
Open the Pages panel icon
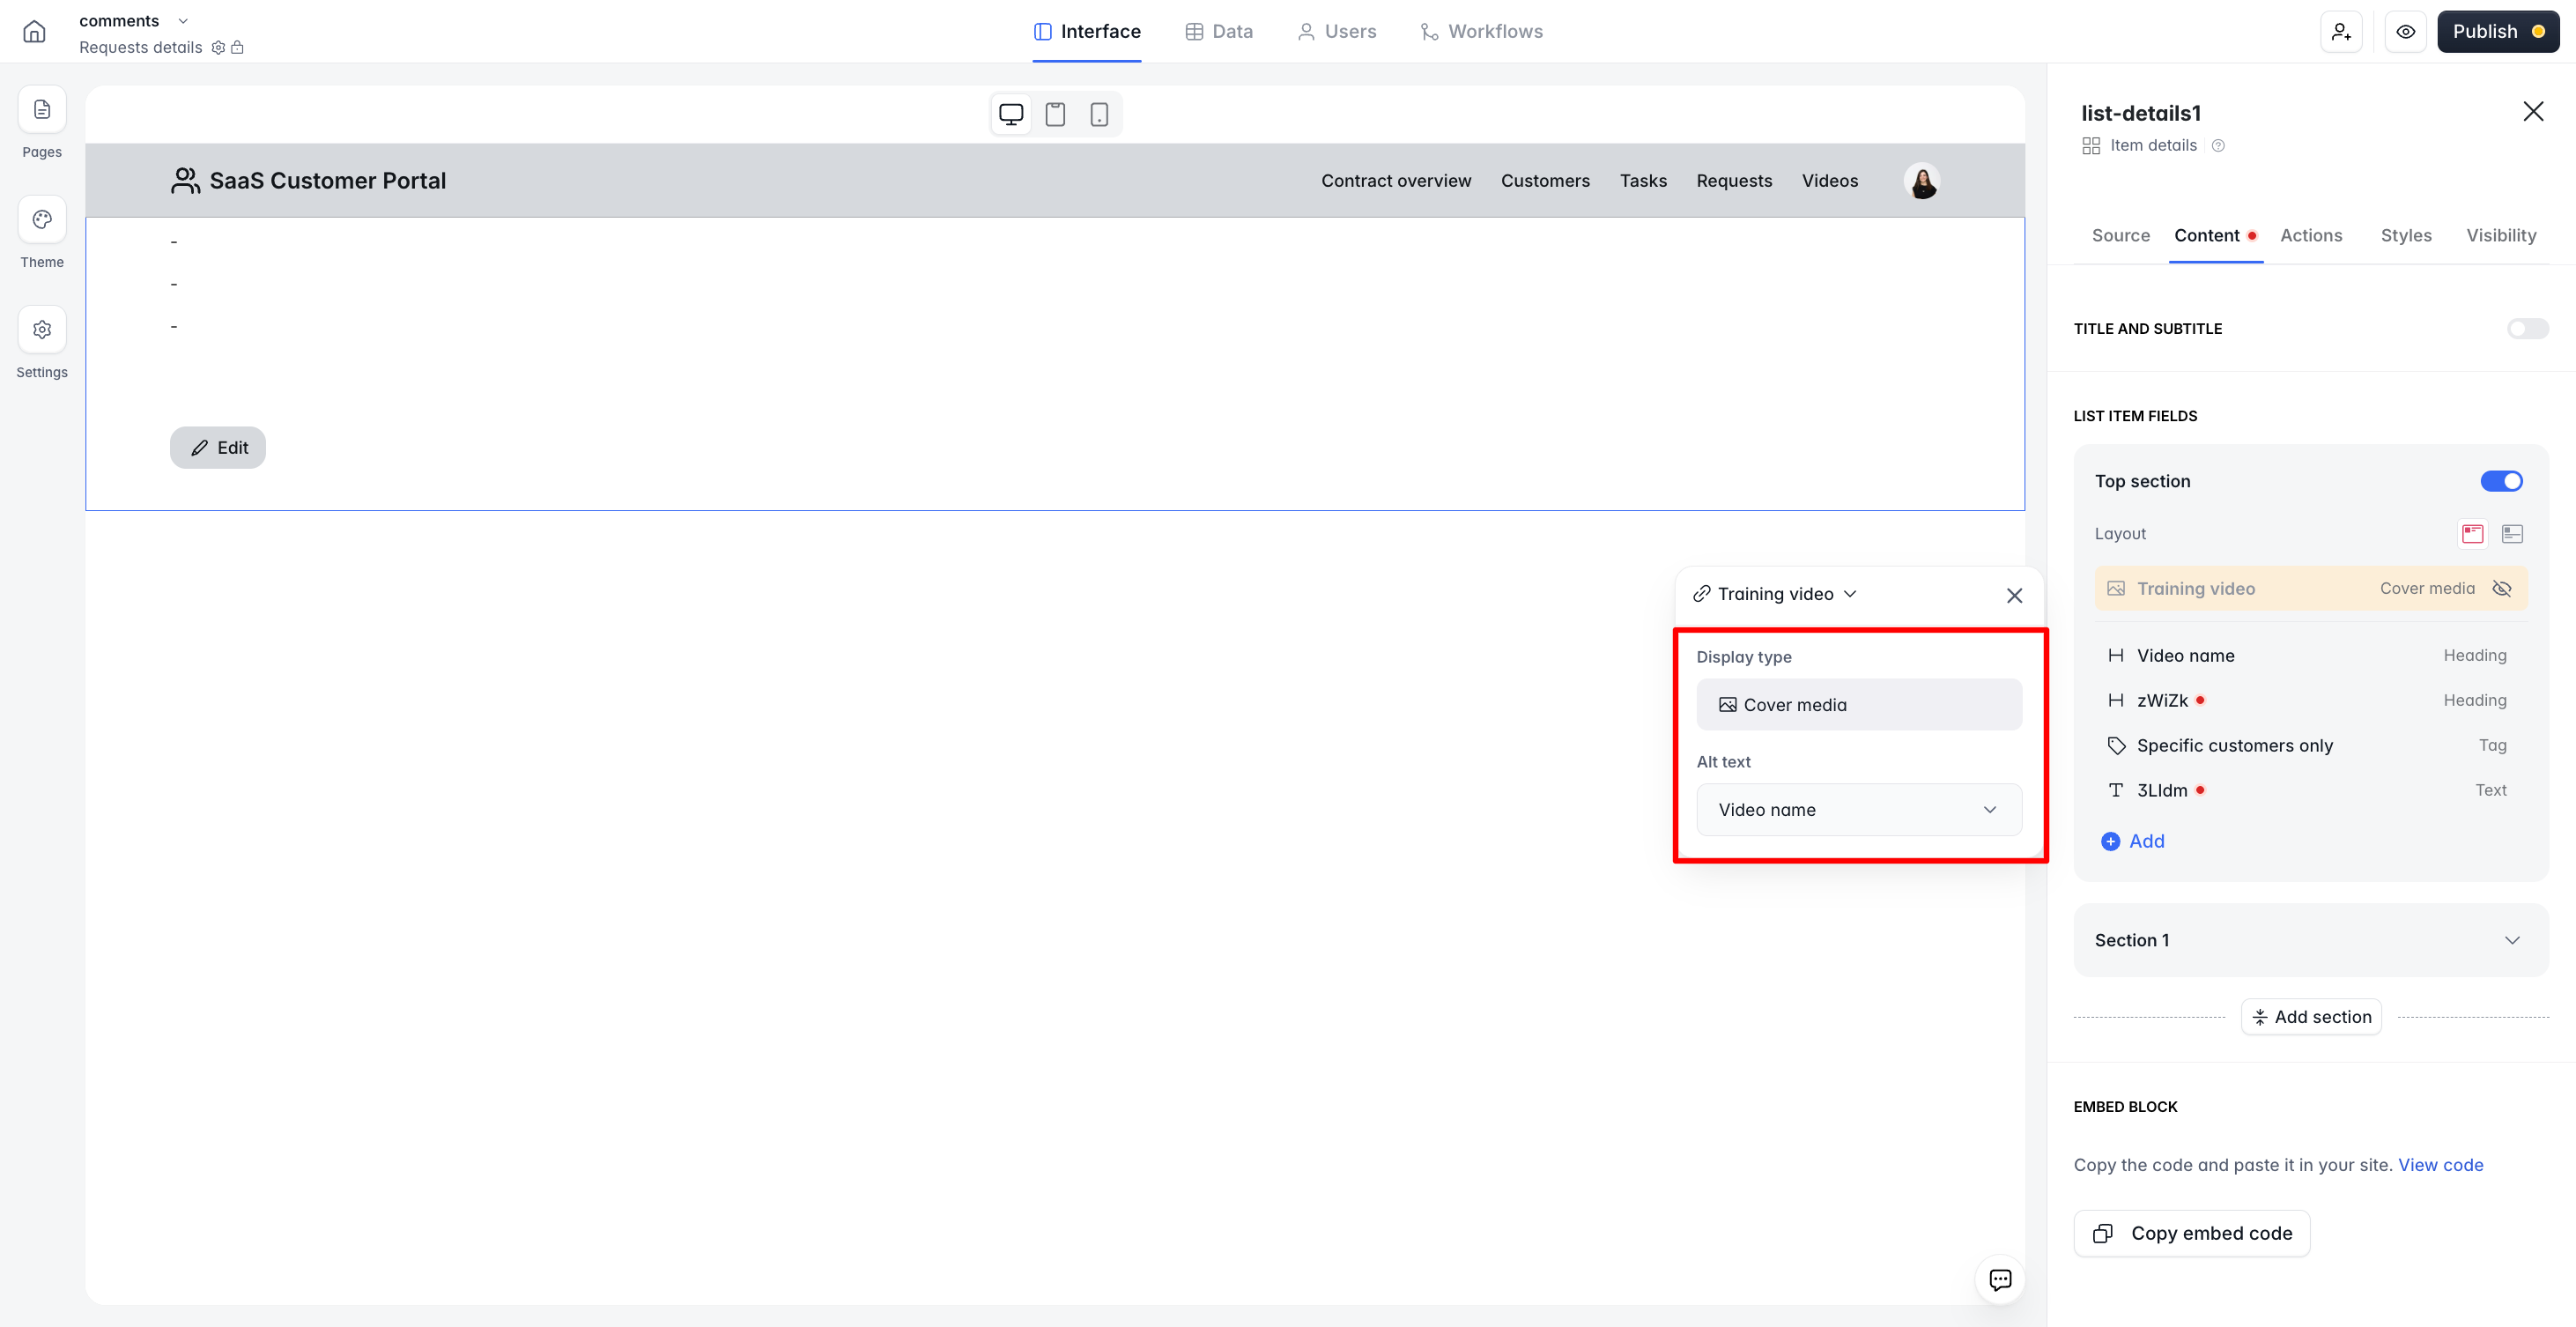(42, 110)
